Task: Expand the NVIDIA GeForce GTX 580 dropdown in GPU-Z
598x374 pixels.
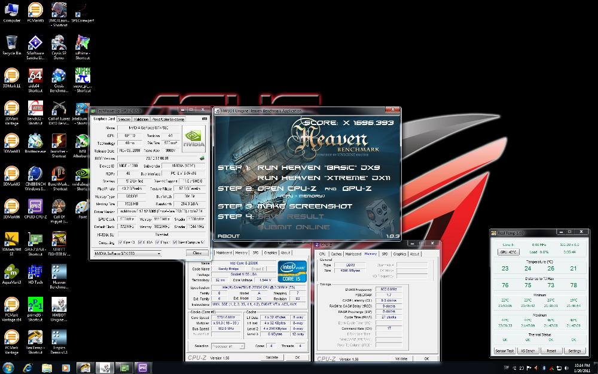Action: pos(127,253)
